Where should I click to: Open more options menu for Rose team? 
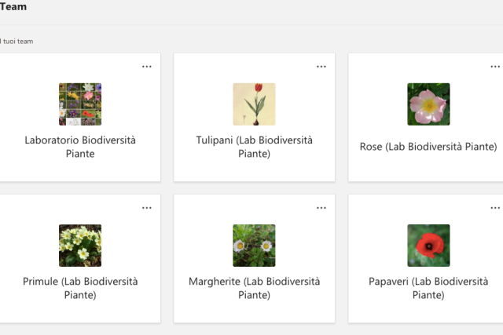[x=495, y=67]
